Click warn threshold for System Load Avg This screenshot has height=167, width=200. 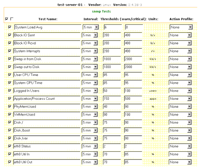click(113, 27)
